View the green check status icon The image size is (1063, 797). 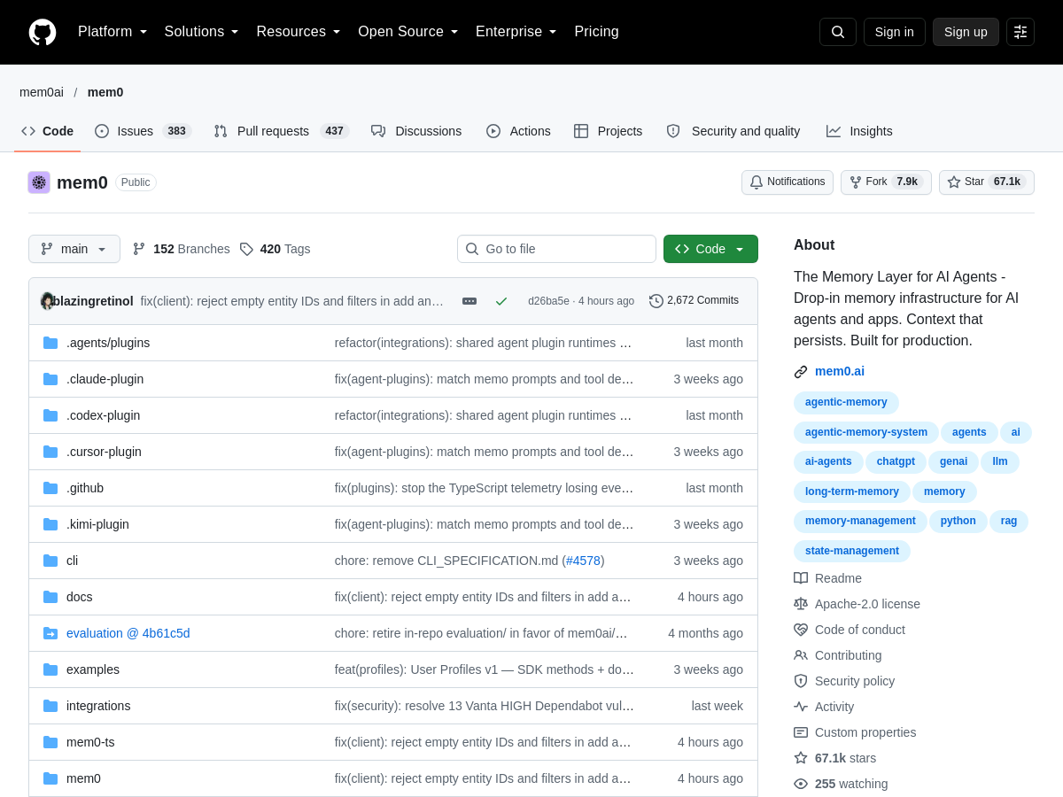[x=501, y=301]
